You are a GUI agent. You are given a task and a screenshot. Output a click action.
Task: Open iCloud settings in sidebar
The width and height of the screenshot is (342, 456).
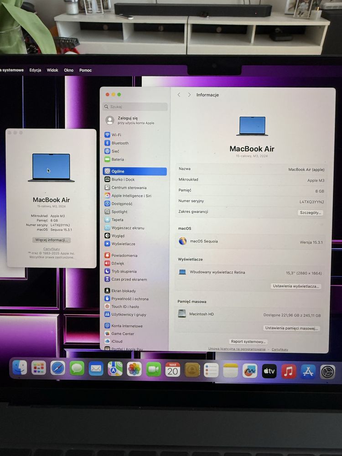point(114,341)
